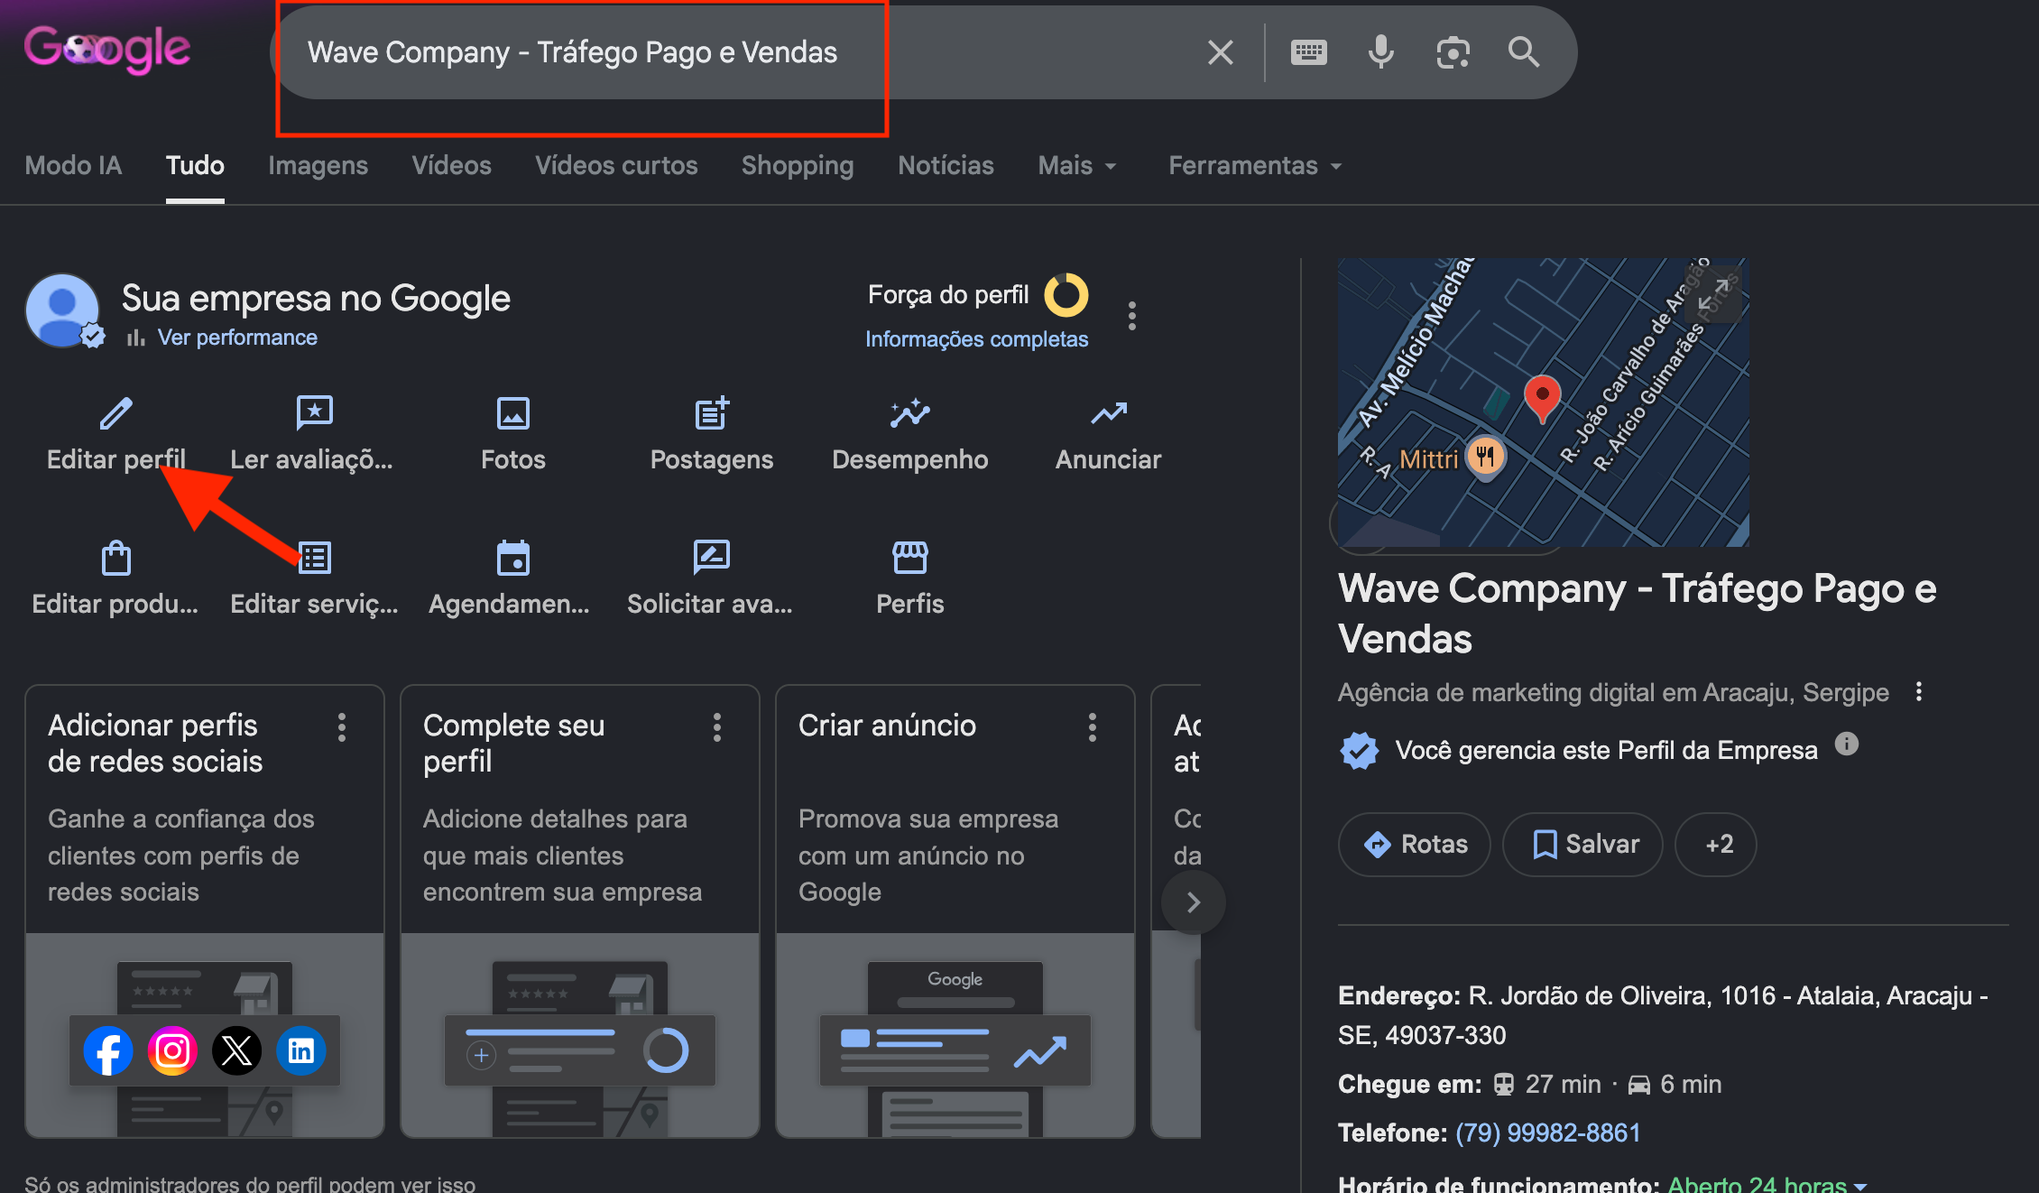The image size is (2039, 1193).
Task: Click Facebook icon in social card
Action: coord(108,1051)
